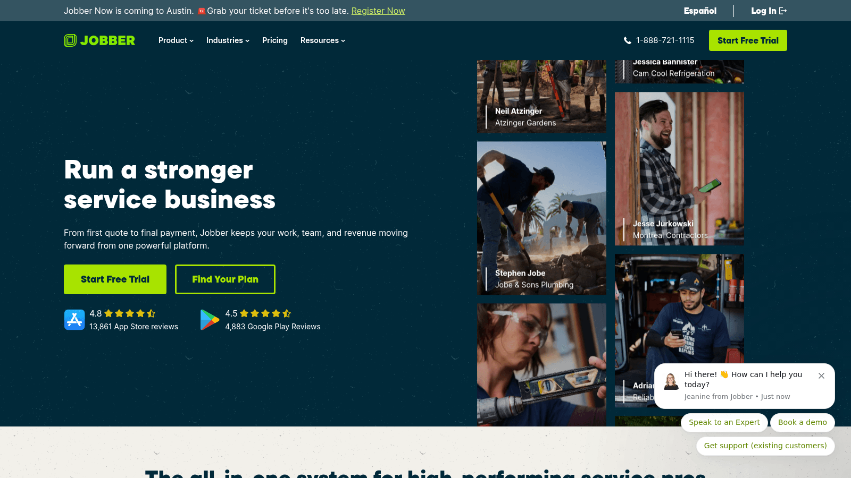This screenshot has height=478, width=851.
Task: Click the Log In arrow icon
Action: click(x=783, y=11)
